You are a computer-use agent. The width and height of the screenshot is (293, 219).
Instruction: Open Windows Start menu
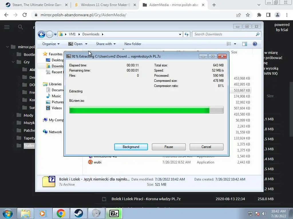point(8,213)
